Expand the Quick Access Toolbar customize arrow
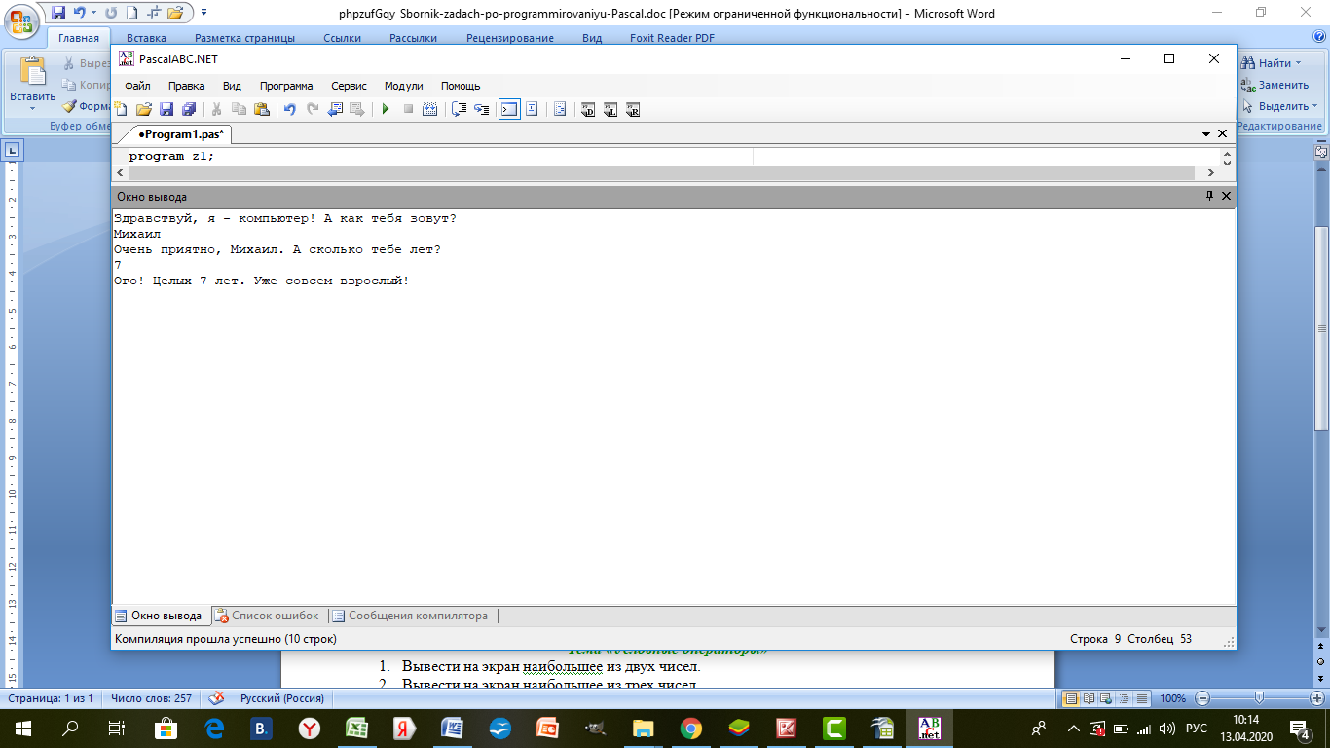1330x748 pixels. pos(204,13)
